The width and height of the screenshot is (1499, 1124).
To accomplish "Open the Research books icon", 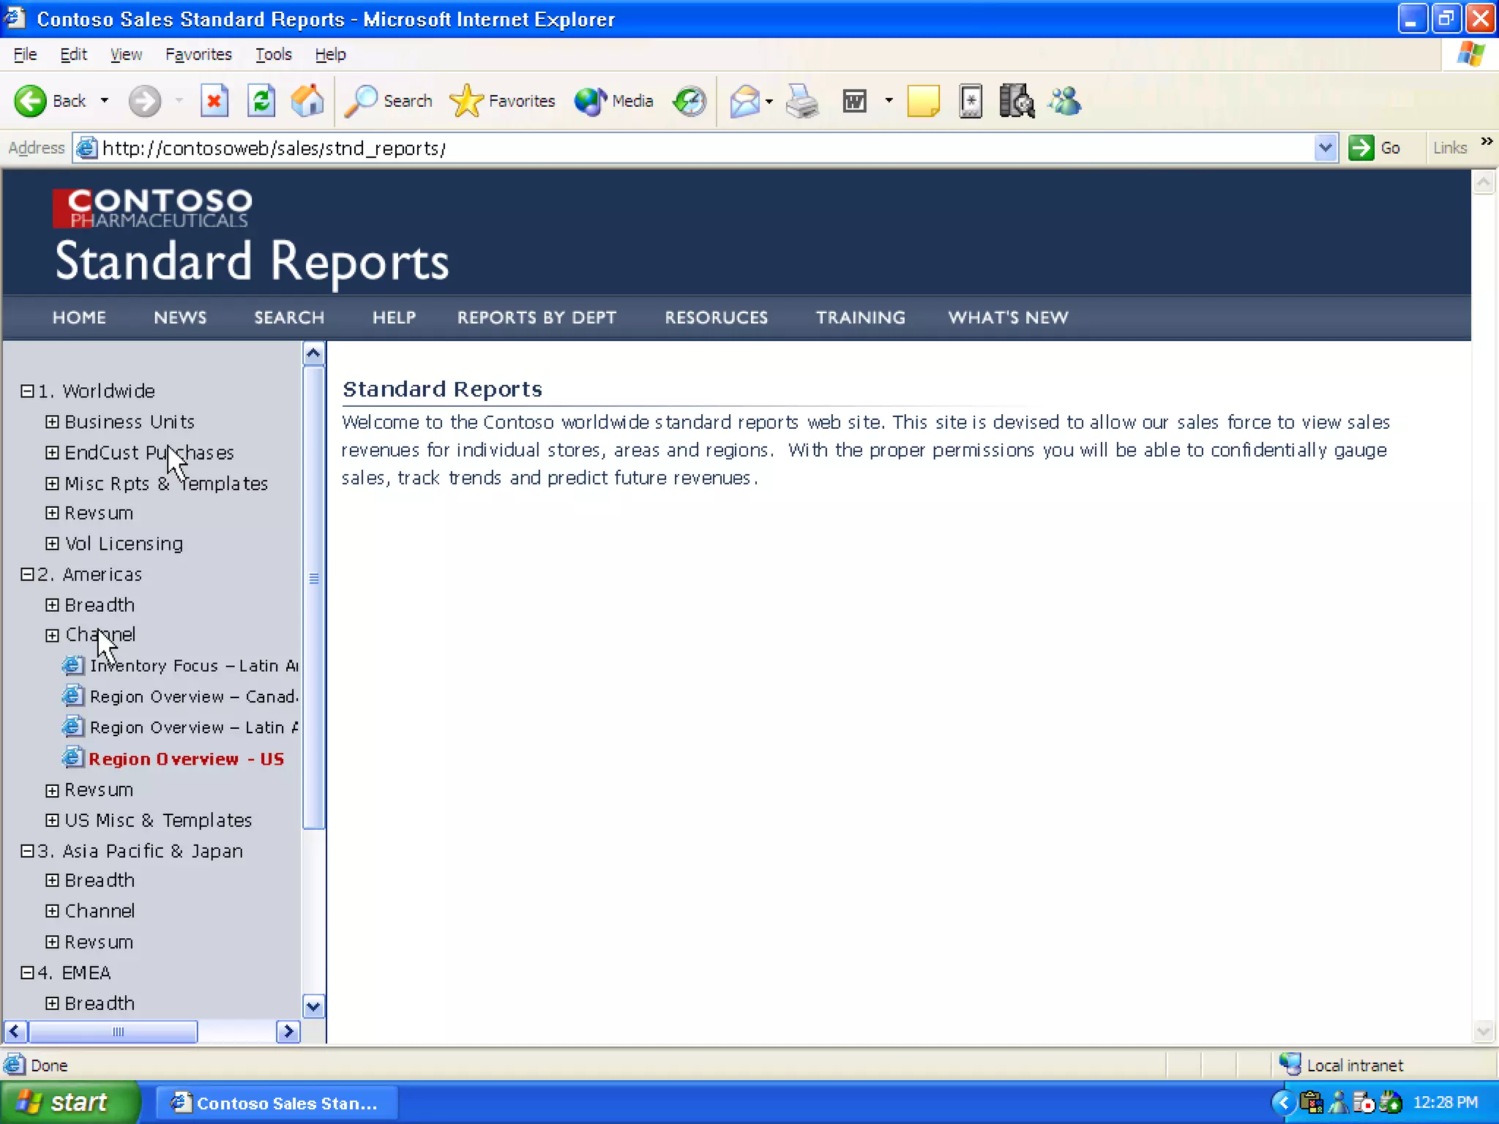I will pos(1017,101).
